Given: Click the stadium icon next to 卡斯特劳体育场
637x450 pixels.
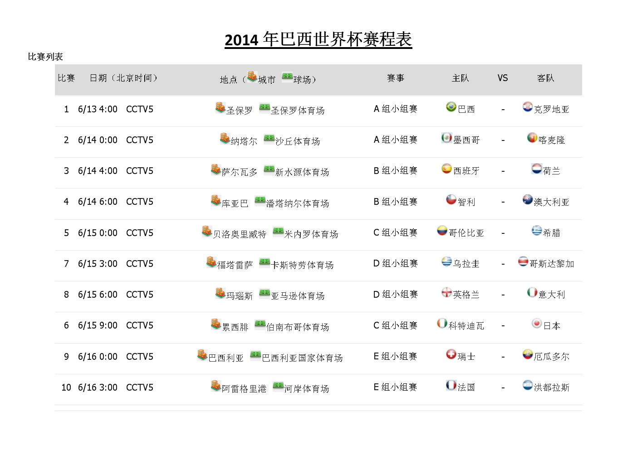Looking at the screenshot, I should pos(265,262).
